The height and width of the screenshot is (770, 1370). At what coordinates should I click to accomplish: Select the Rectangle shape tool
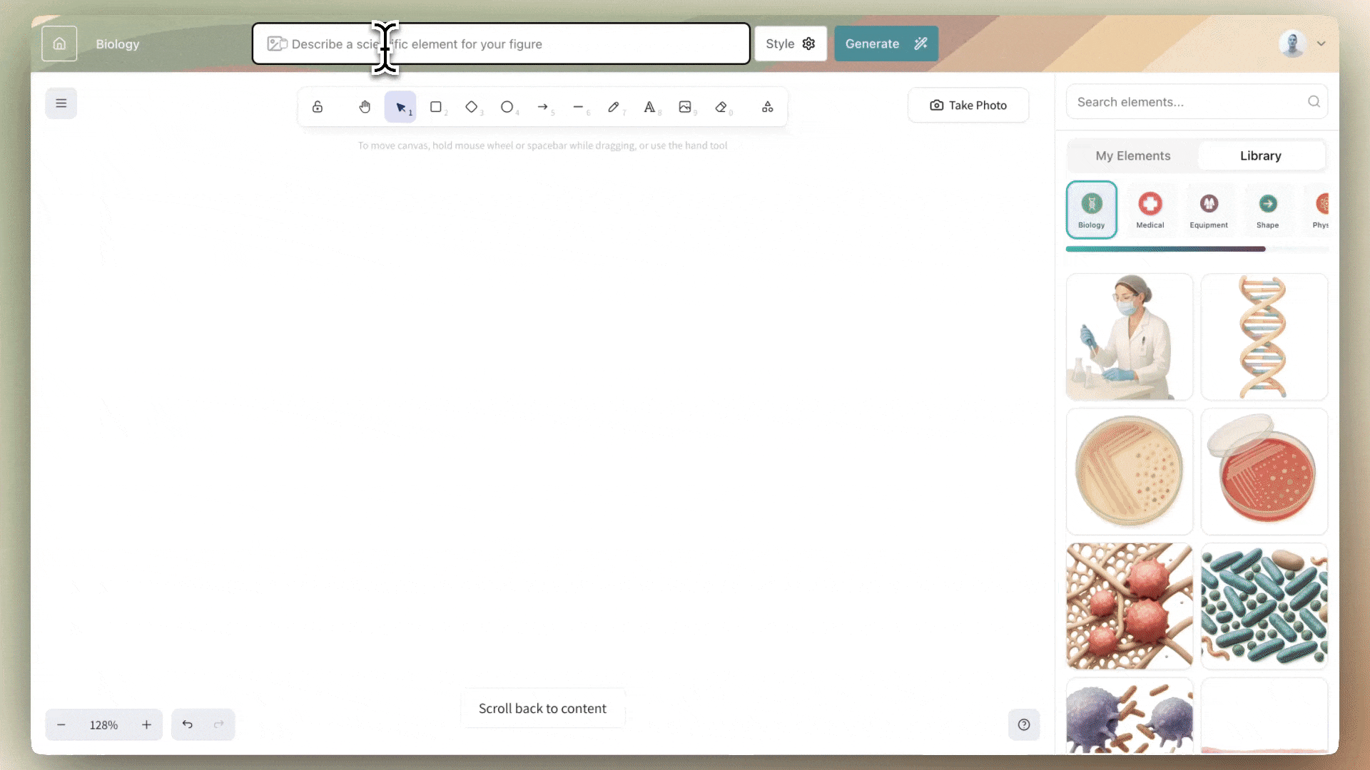(x=436, y=107)
